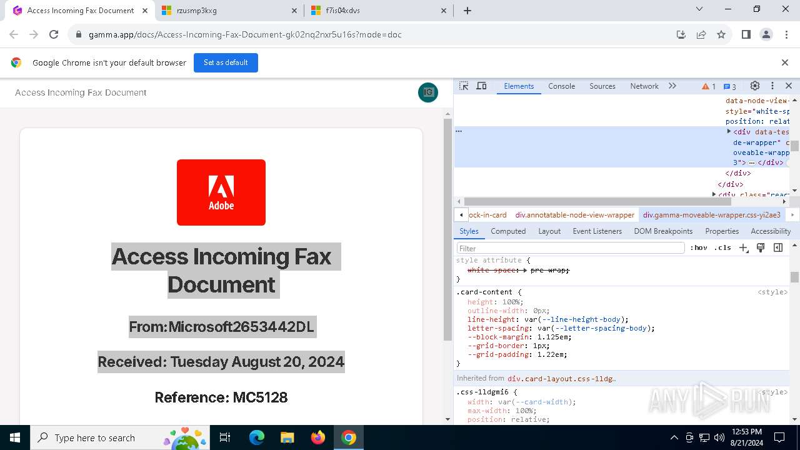This screenshot has width=800, height=450.
Task: Select div.gamma-moveable-wrapper breadcrumb
Action: (711, 215)
